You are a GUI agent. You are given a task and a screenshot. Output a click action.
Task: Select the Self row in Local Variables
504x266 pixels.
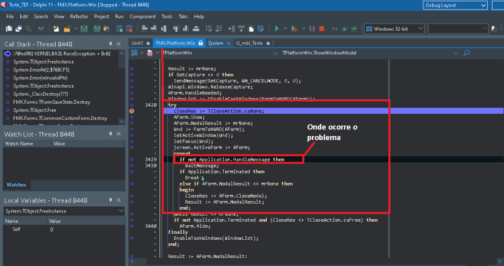[64, 229]
